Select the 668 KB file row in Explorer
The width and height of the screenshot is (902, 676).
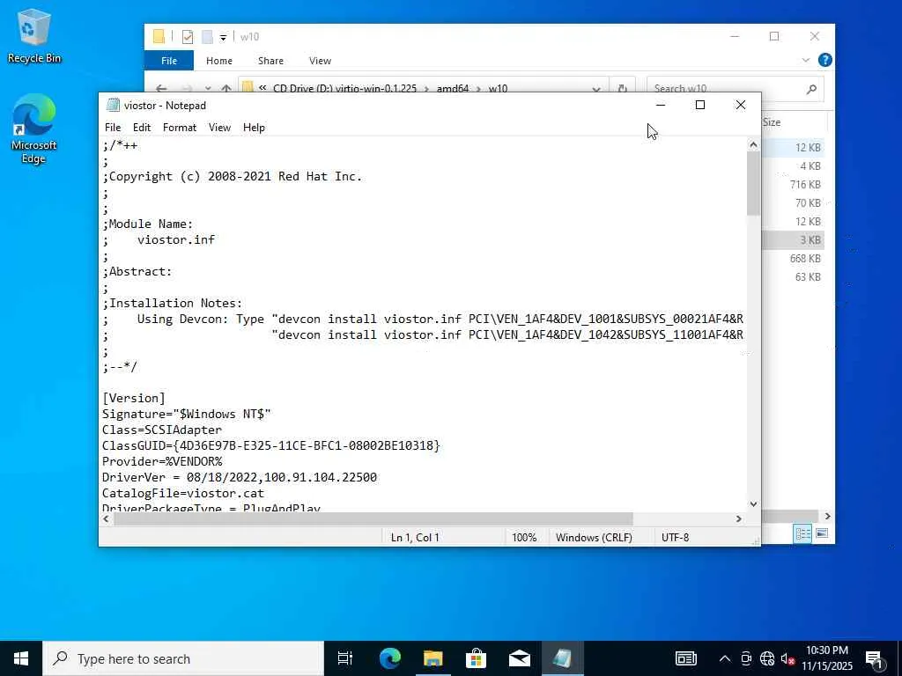pyautogui.click(x=793, y=259)
